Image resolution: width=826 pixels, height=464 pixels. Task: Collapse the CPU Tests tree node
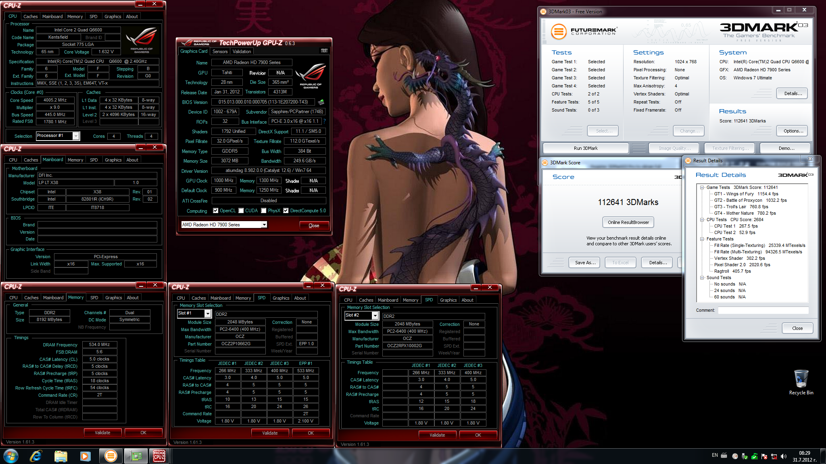(702, 220)
